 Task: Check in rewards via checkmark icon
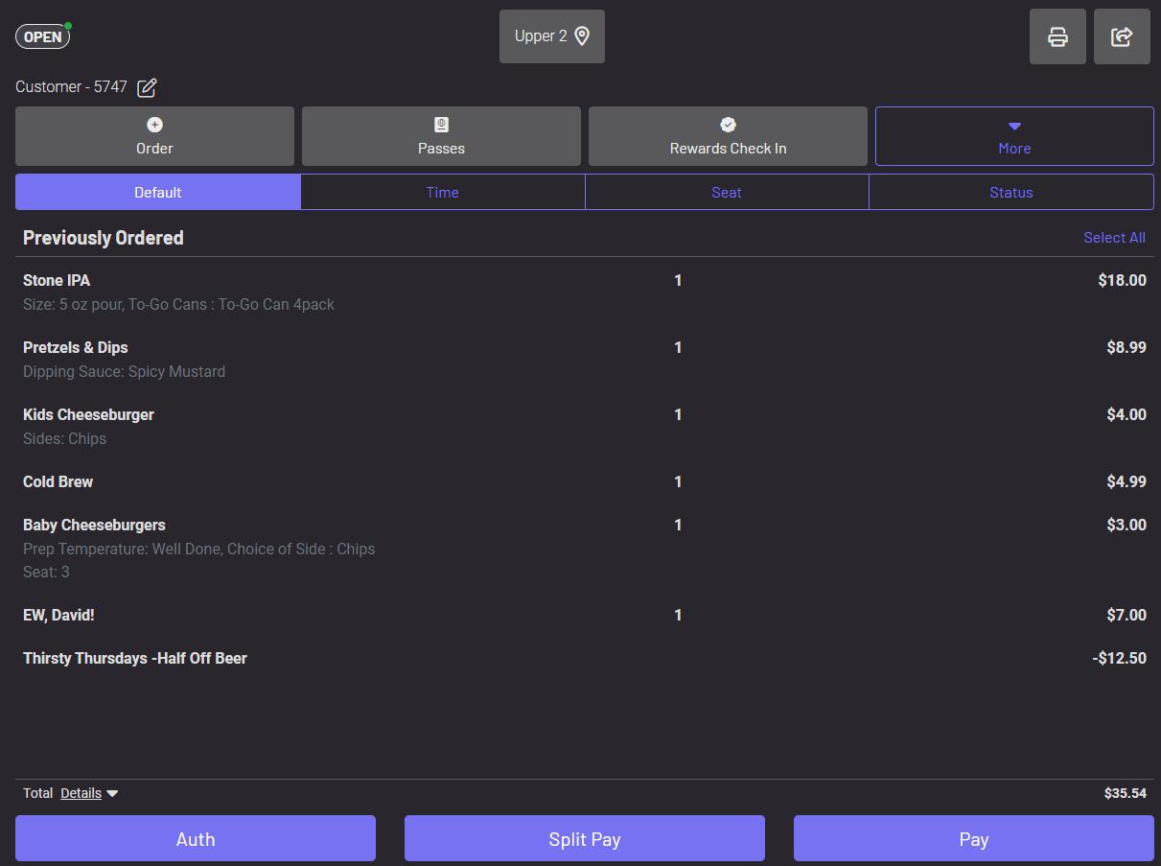click(x=728, y=124)
